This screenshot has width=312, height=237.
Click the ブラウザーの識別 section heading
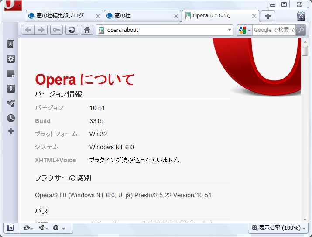[63, 178]
